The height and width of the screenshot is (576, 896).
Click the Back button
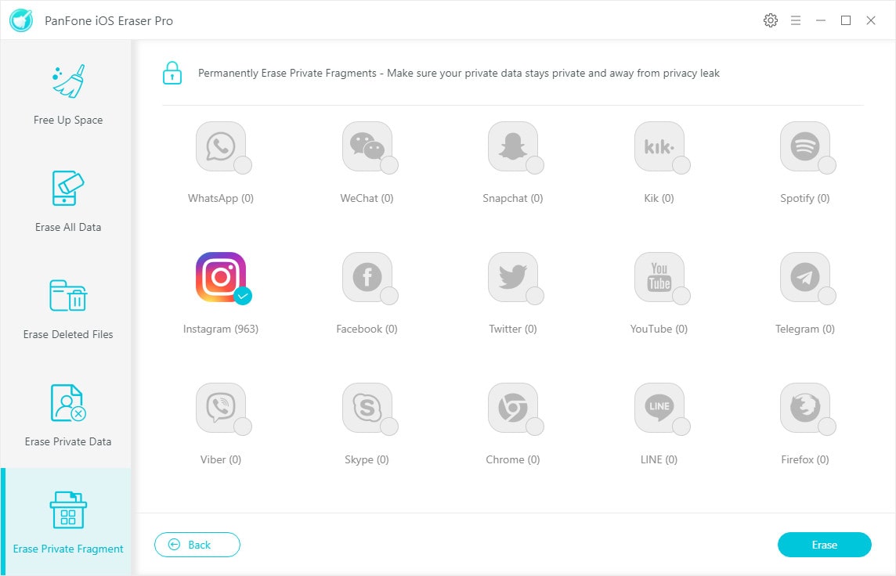[197, 545]
